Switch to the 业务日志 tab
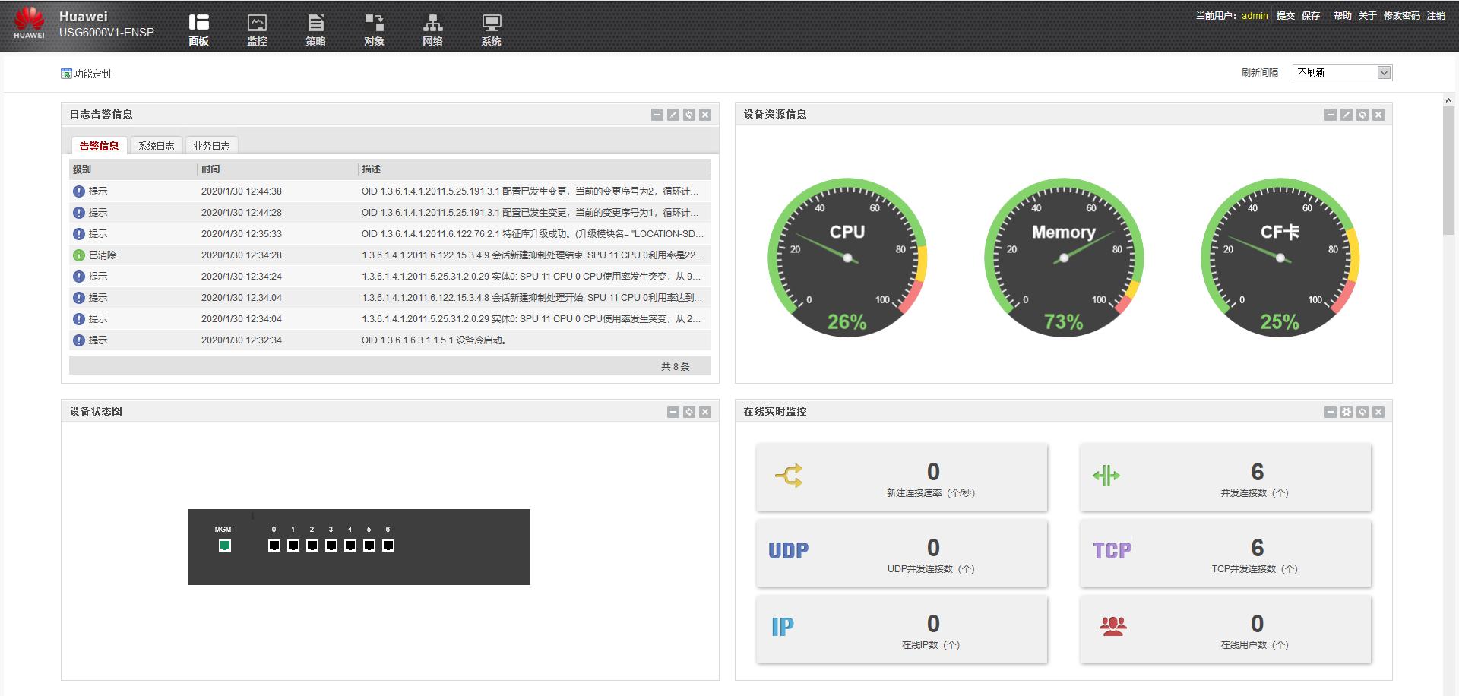Image resolution: width=1459 pixels, height=696 pixels. 211,146
